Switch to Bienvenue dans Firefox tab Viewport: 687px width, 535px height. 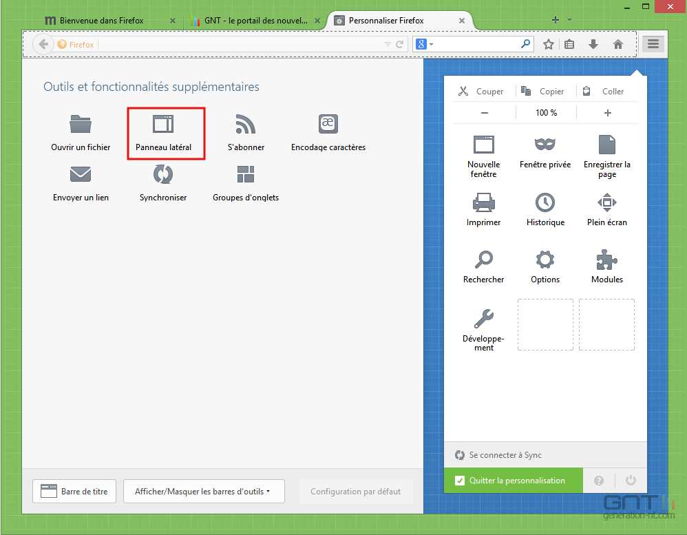pyautogui.click(x=101, y=21)
